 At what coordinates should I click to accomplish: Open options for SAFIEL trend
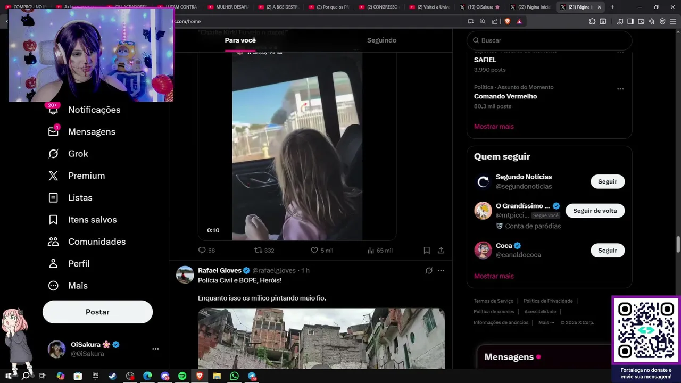click(x=620, y=53)
